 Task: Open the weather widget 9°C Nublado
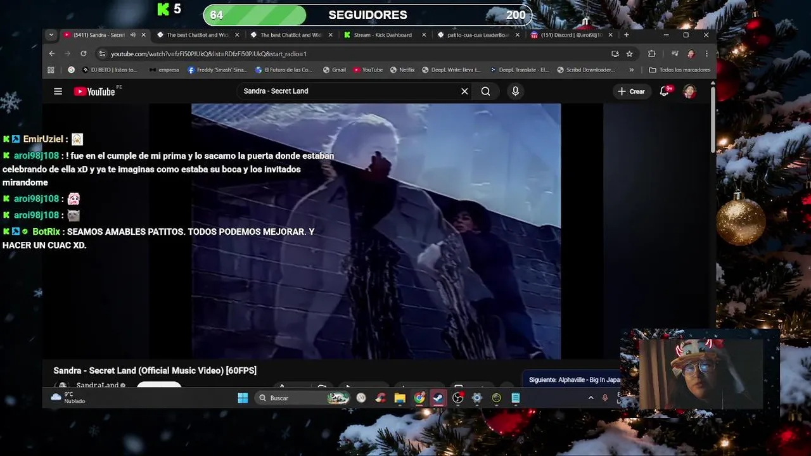point(68,398)
